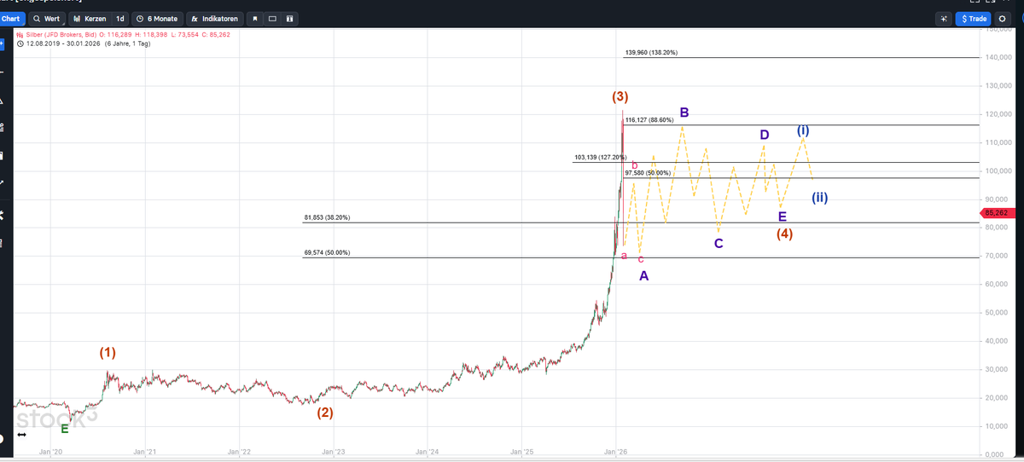This screenshot has width=1024, height=462.
Task: Open chart settings ring icon
Action: [1002, 19]
